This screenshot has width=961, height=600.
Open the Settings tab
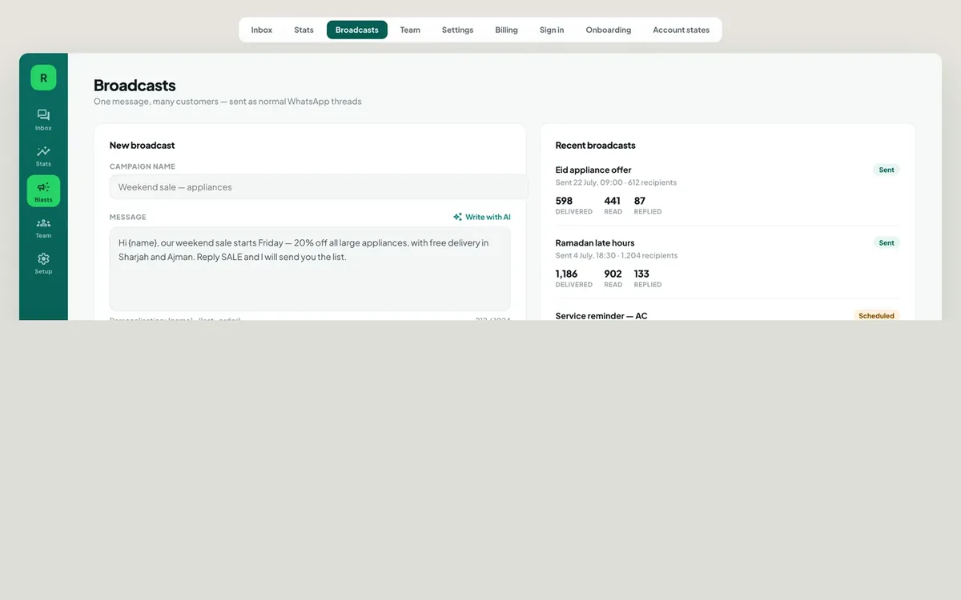[457, 30]
